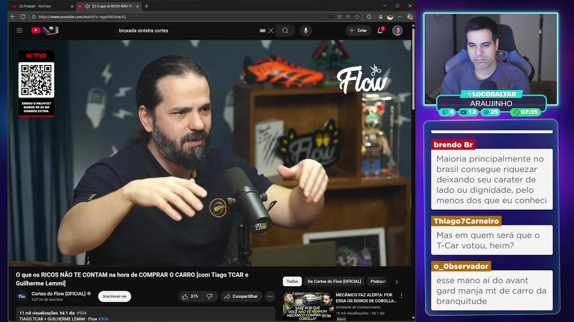Viewport: 574px width, 322px height.
Task: Reload the page with refresh icon
Action: coord(23,17)
